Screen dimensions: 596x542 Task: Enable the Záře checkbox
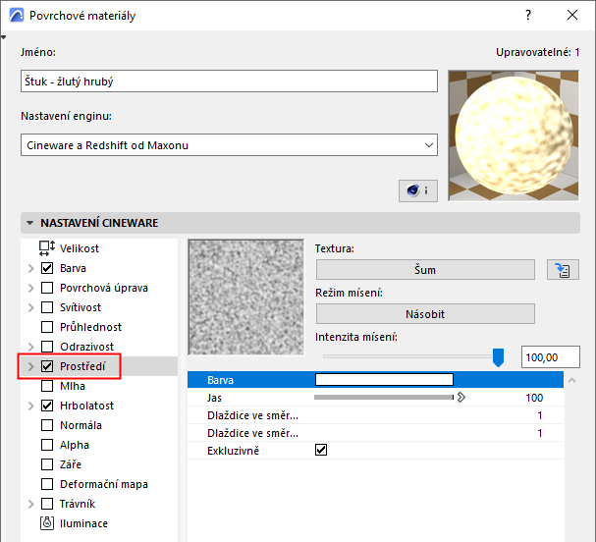tap(47, 464)
